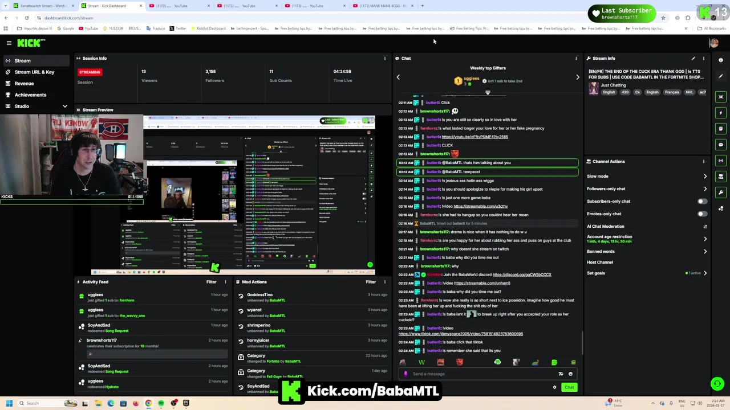Open the youtu.be link from butler8
Screen dimensions: 730x410
474,137
